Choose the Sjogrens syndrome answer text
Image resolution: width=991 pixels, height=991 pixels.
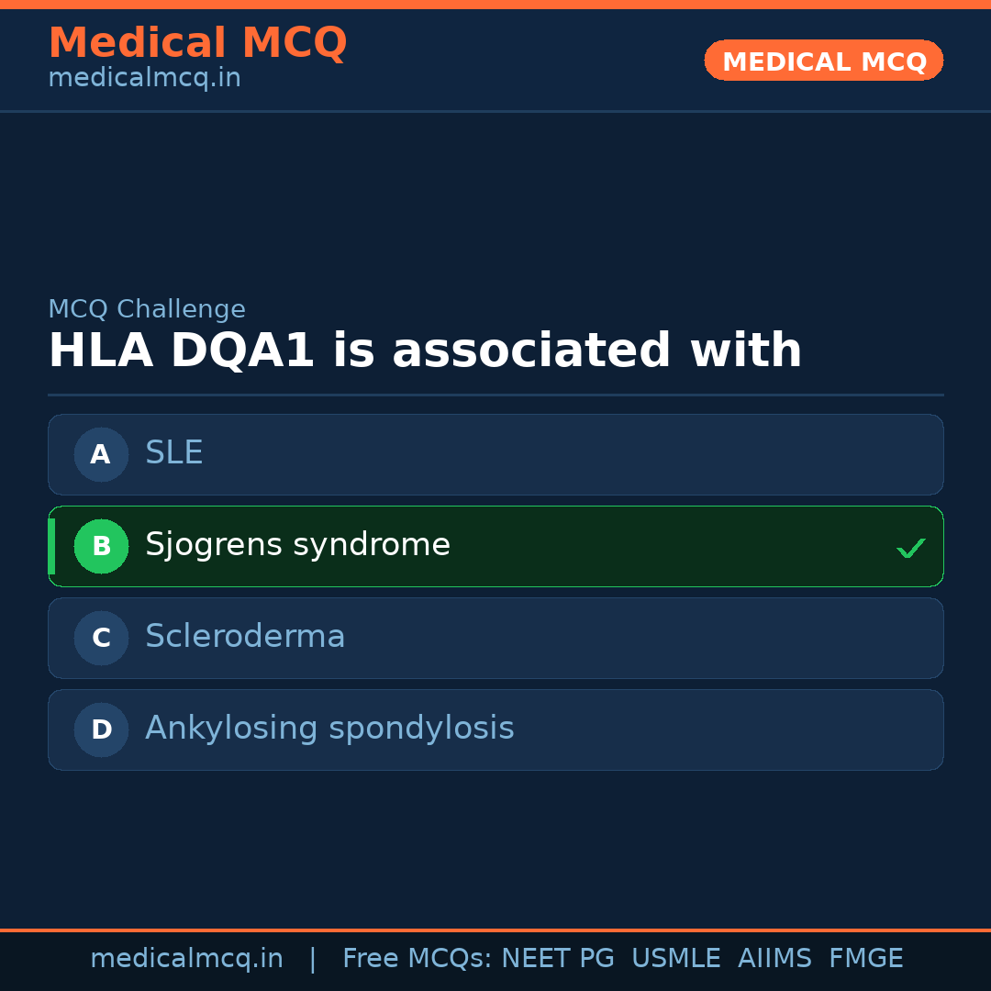(x=297, y=545)
